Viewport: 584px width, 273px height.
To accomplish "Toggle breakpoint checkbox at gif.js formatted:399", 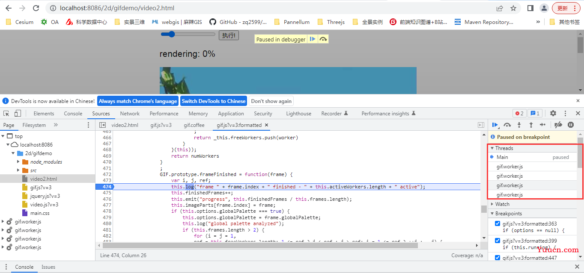I will 497,241.
